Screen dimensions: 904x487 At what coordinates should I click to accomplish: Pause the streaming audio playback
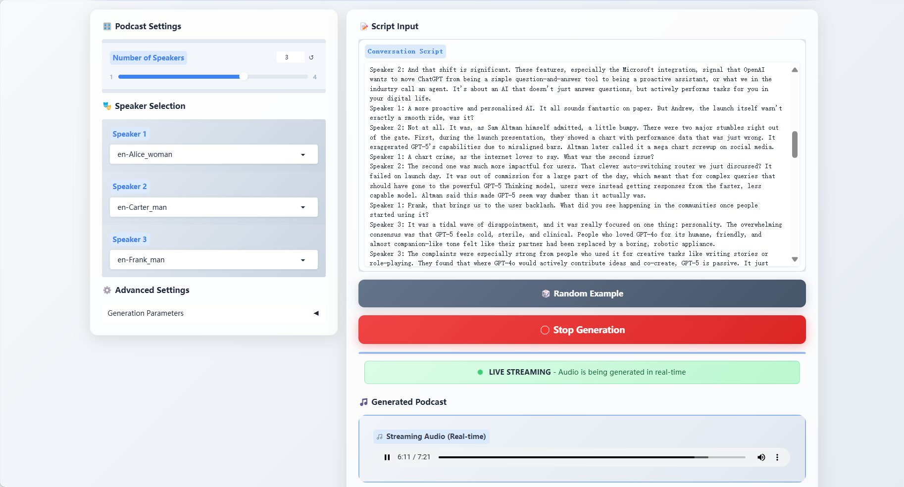(x=387, y=457)
